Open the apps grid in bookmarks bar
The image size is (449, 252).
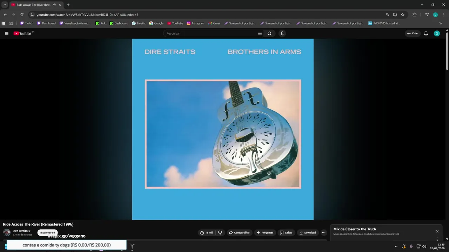(x=11, y=23)
